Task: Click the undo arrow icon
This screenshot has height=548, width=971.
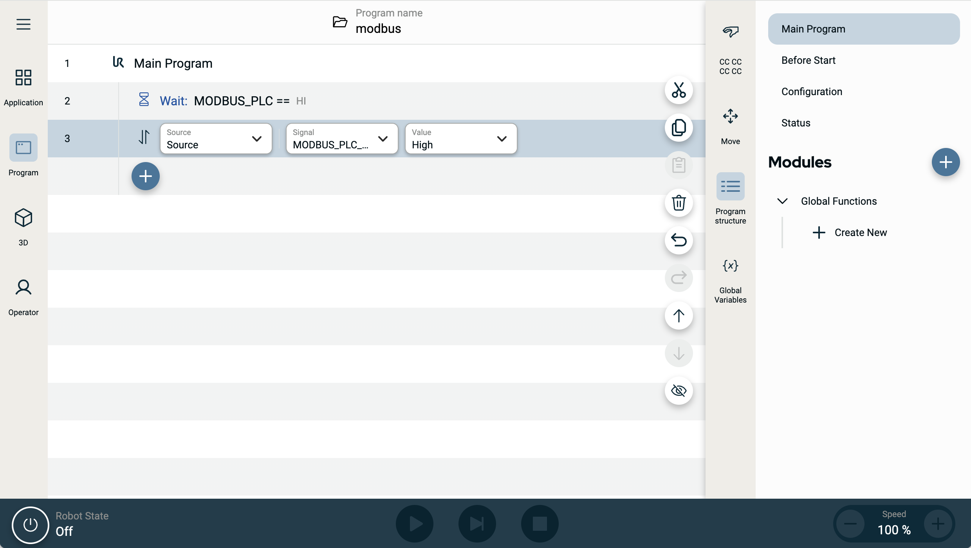Action: pyautogui.click(x=679, y=240)
